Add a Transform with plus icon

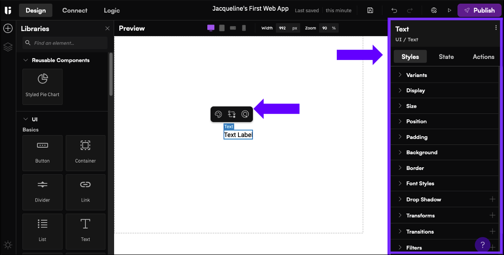pyautogui.click(x=492, y=215)
